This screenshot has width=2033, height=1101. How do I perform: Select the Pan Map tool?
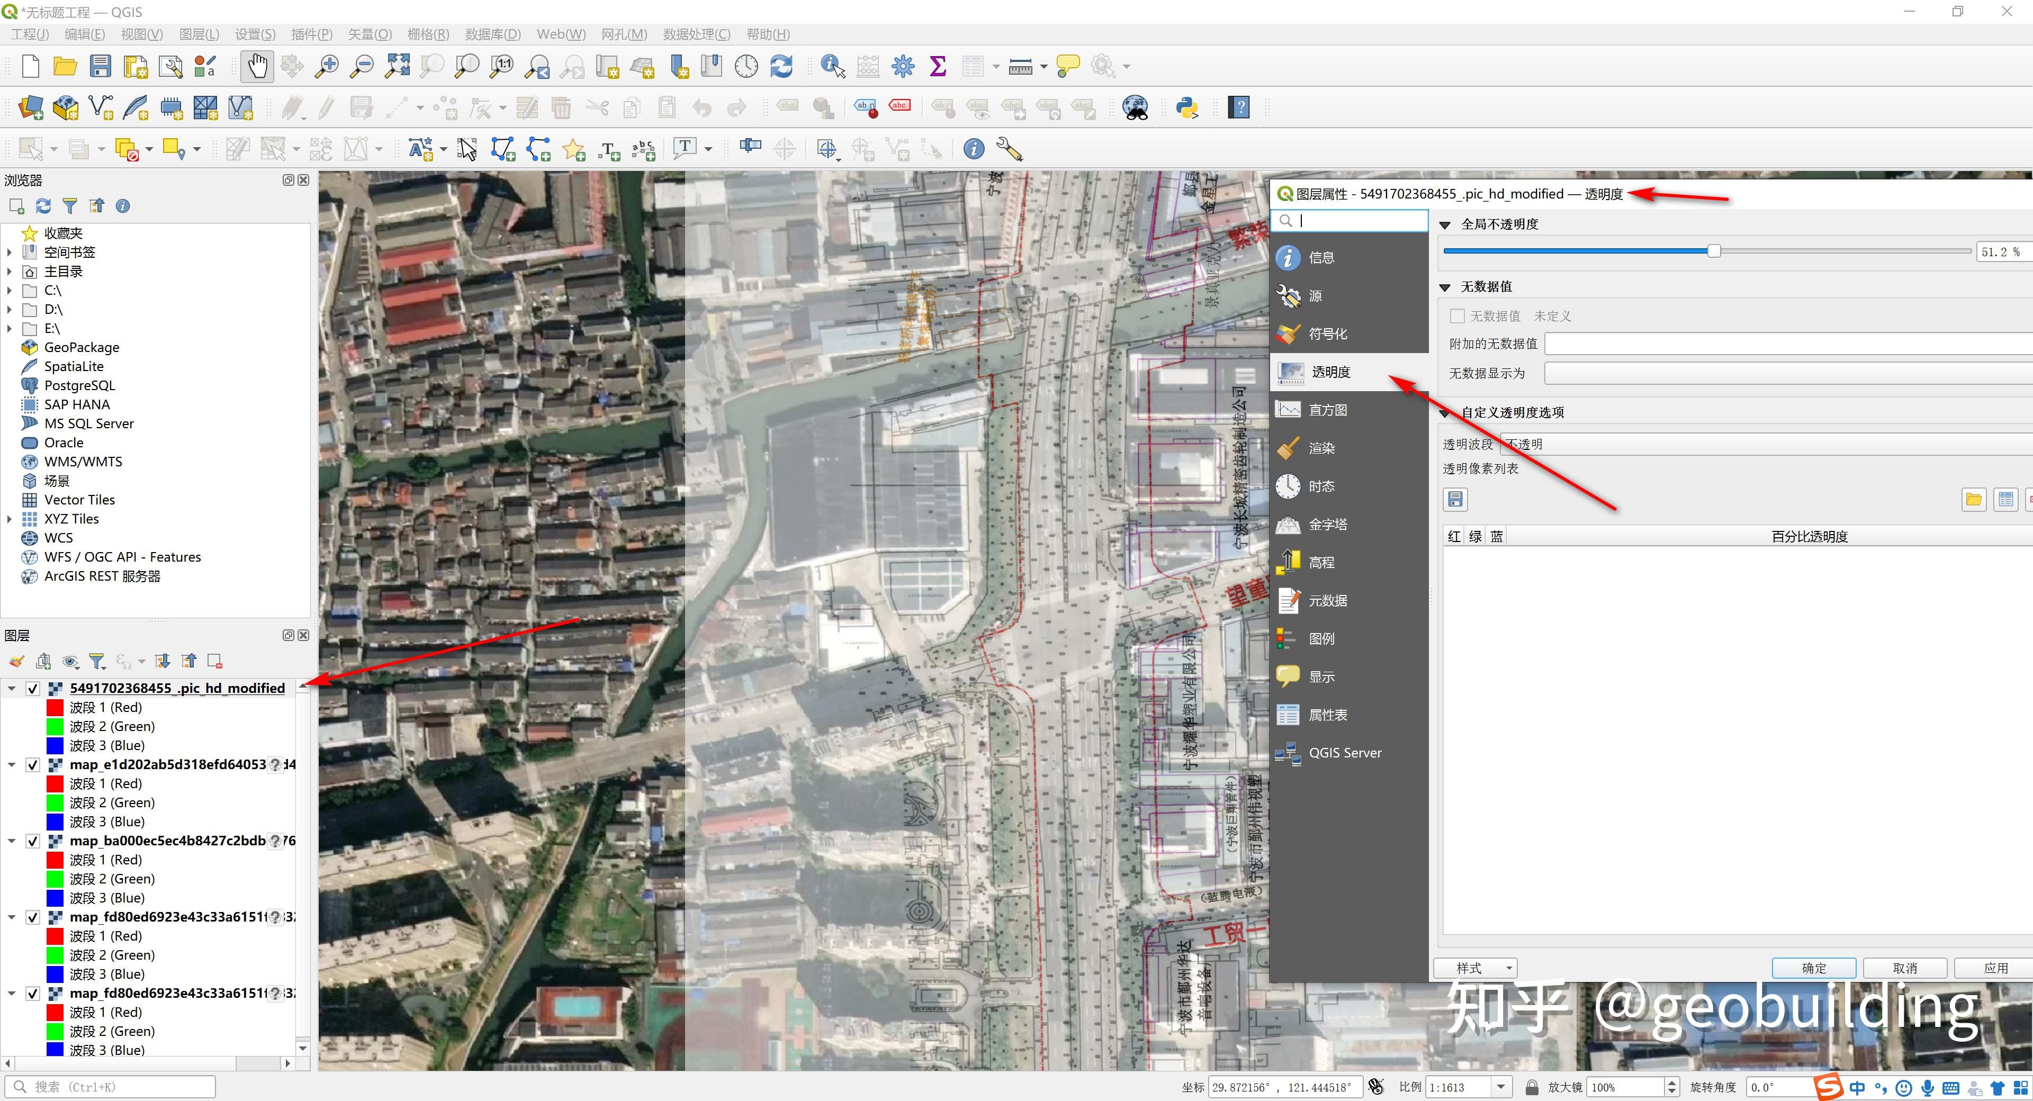coord(256,66)
